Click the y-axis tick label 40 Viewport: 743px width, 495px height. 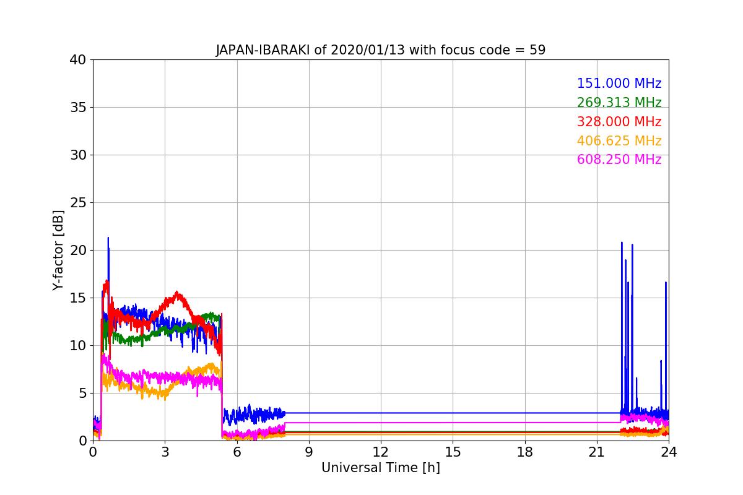(78, 60)
